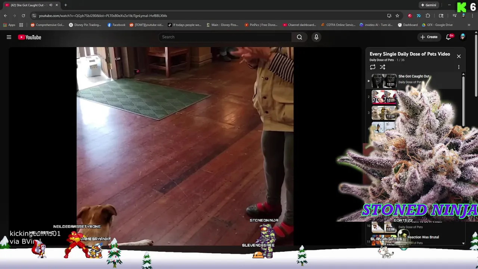Toggle loop playlist
Viewport: 478px width, 269px height.
click(373, 67)
